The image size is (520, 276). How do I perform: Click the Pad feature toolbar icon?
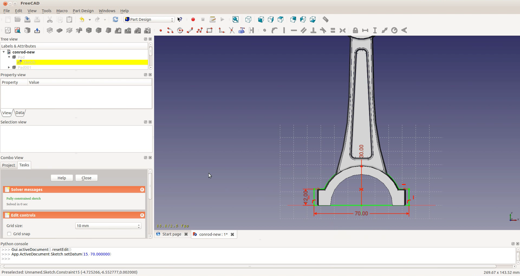(50, 30)
